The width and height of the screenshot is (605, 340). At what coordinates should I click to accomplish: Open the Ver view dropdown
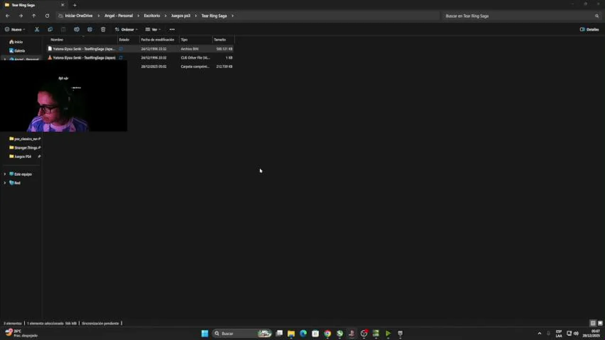point(152,29)
